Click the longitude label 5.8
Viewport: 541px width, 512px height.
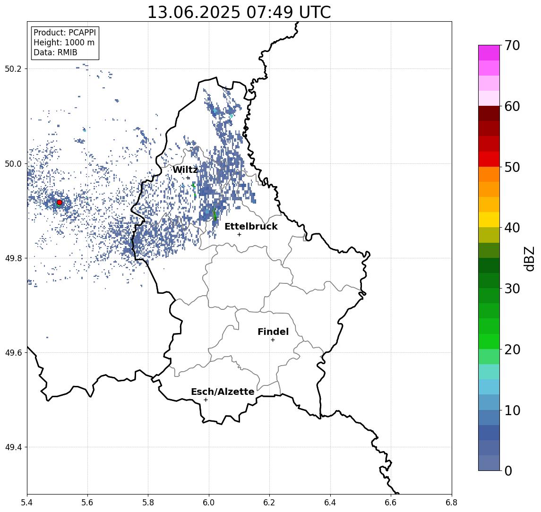(x=148, y=503)
